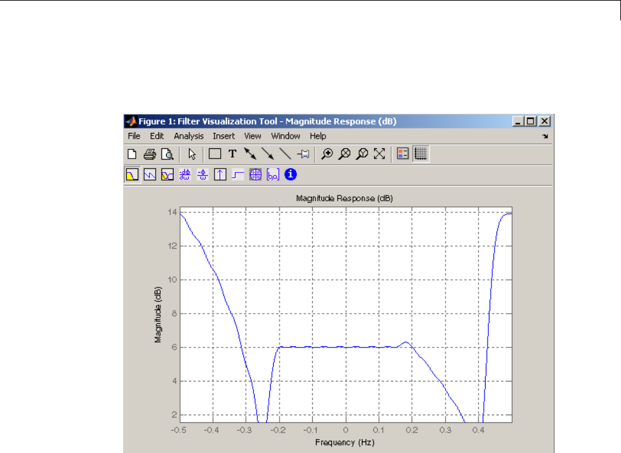Click the Frequency (Hz) axis label
621x453 pixels.
(345, 442)
